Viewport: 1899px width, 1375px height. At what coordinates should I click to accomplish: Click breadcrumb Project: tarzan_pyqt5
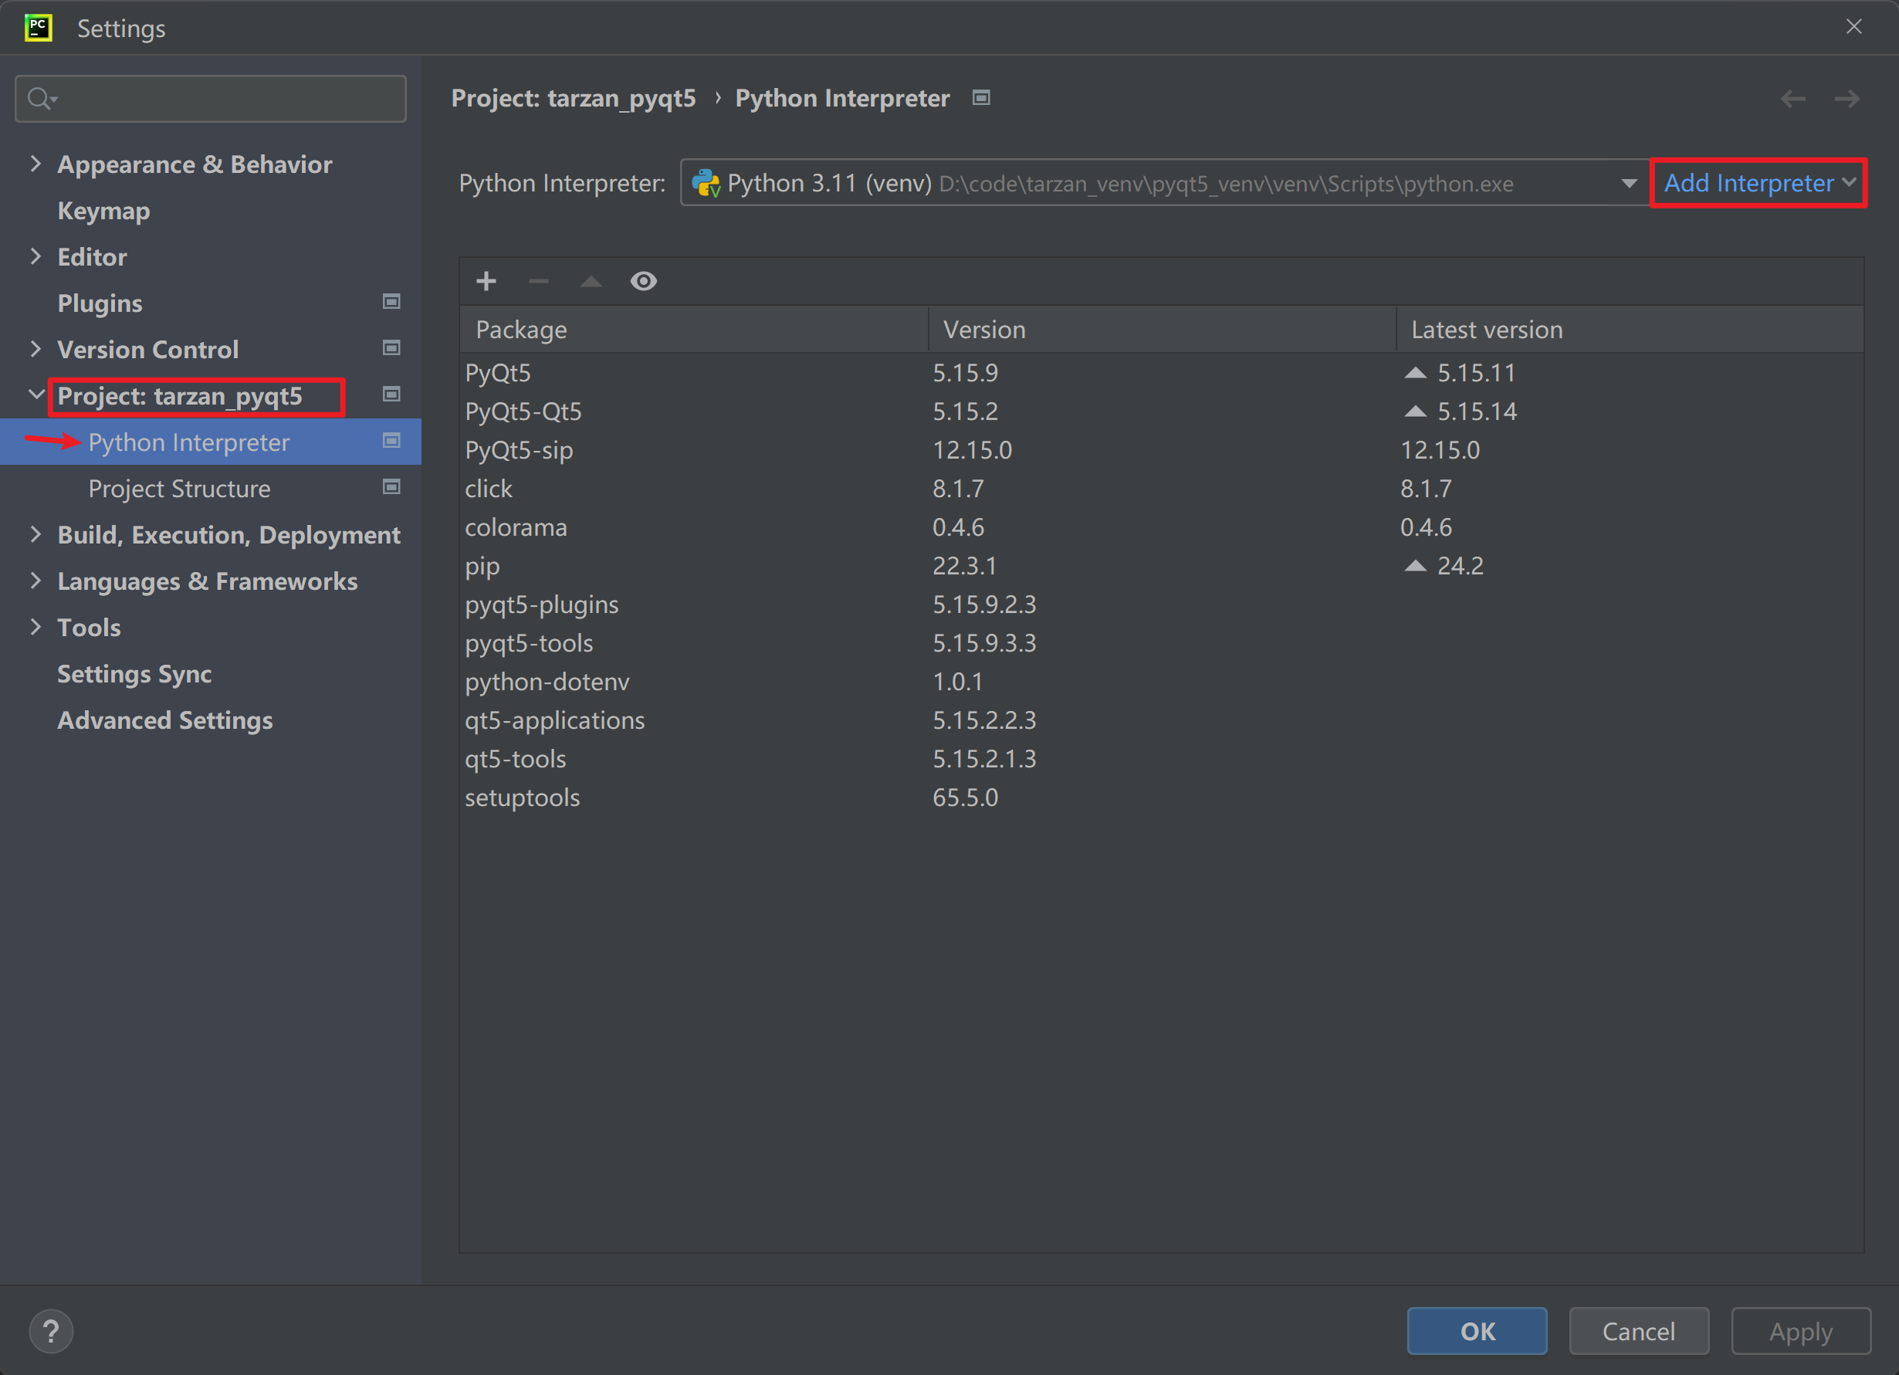click(x=574, y=98)
